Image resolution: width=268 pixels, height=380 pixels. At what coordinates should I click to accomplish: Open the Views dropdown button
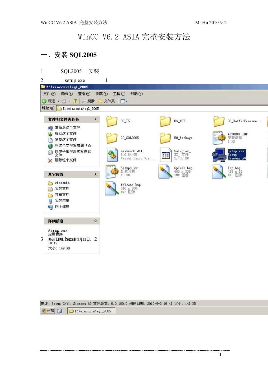pos(124,101)
